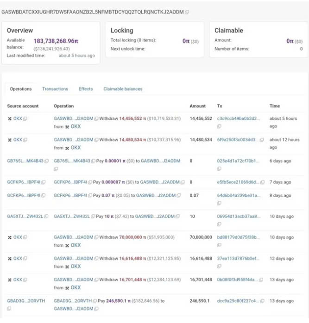
Task: Copy transaction hash dcc9a29c80f237c4
Action: click(x=262, y=301)
